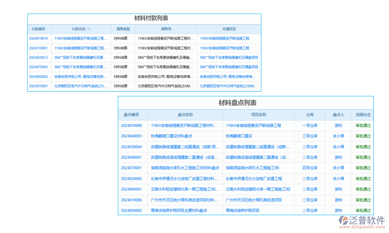Select payment record 2024110001

pyautogui.click(x=39, y=48)
